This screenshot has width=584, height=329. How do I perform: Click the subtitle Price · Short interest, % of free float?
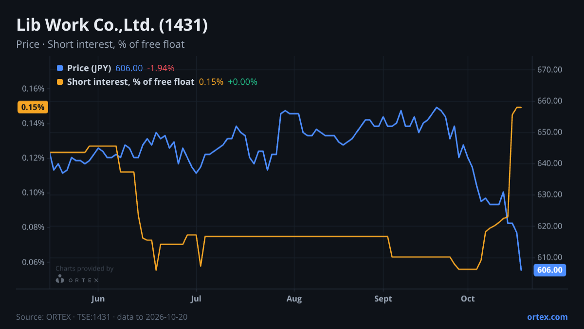(100, 44)
